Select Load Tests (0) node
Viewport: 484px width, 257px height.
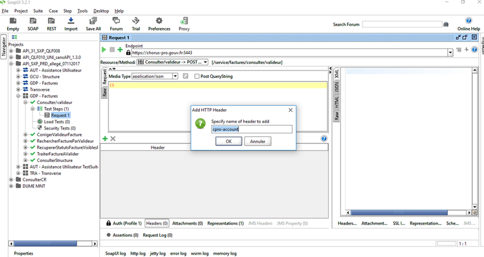tap(57, 121)
